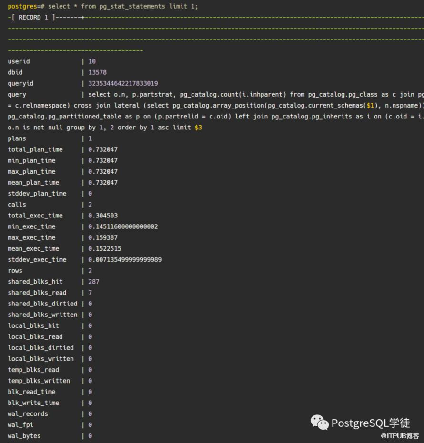Image resolution: width=424 pixels, height=443 pixels.
Task: Click the @ITPUB博客 watermark text
Action: click(x=400, y=435)
